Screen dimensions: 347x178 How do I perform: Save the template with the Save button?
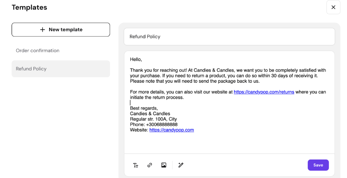click(318, 165)
